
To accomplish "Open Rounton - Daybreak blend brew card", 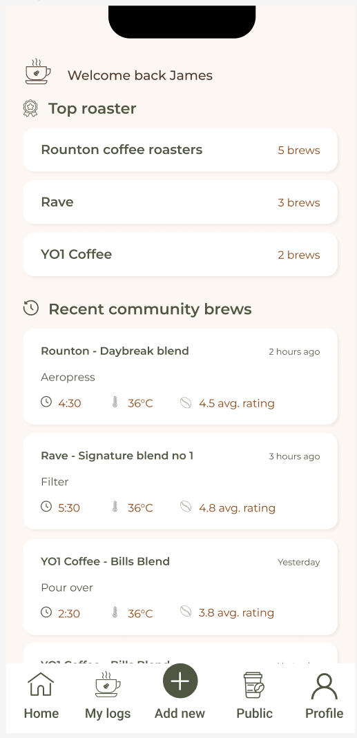I will (180, 376).
